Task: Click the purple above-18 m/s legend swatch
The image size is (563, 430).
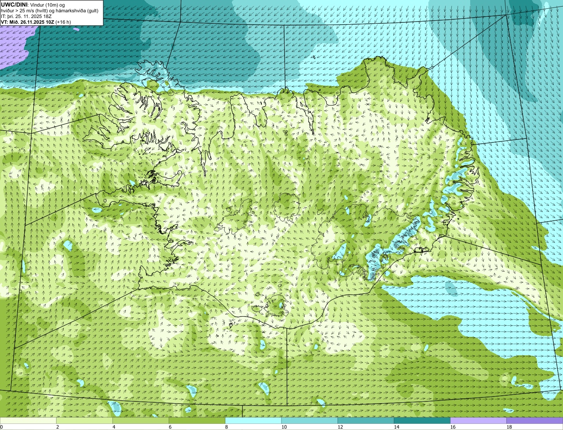Action: tap(535, 420)
